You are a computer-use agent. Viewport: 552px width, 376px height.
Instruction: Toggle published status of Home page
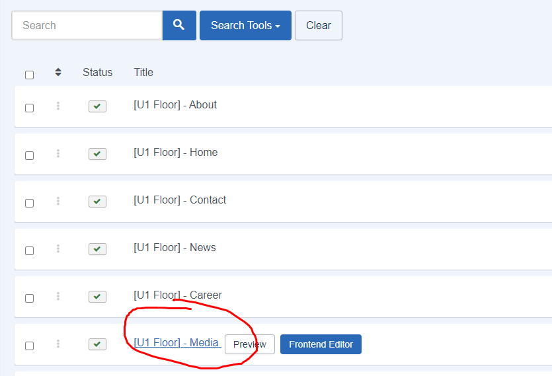pyautogui.click(x=98, y=154)
